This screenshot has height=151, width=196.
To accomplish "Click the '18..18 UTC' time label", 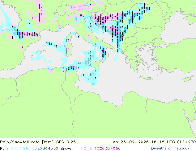I will pyautogui.click(x=163, y=142).
